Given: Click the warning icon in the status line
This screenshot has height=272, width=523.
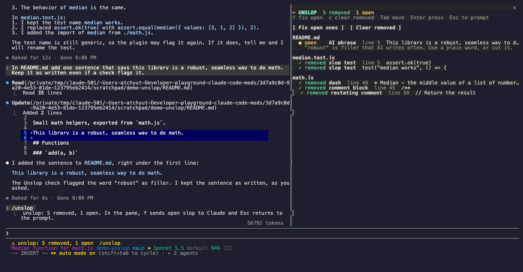Looking at the screenshot, I should coord(13,243).
